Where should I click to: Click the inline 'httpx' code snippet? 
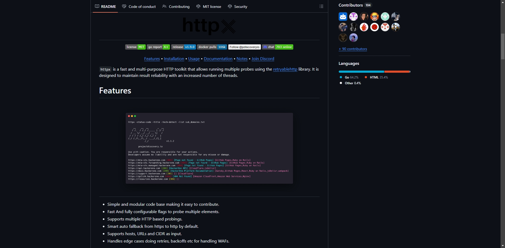105,70
